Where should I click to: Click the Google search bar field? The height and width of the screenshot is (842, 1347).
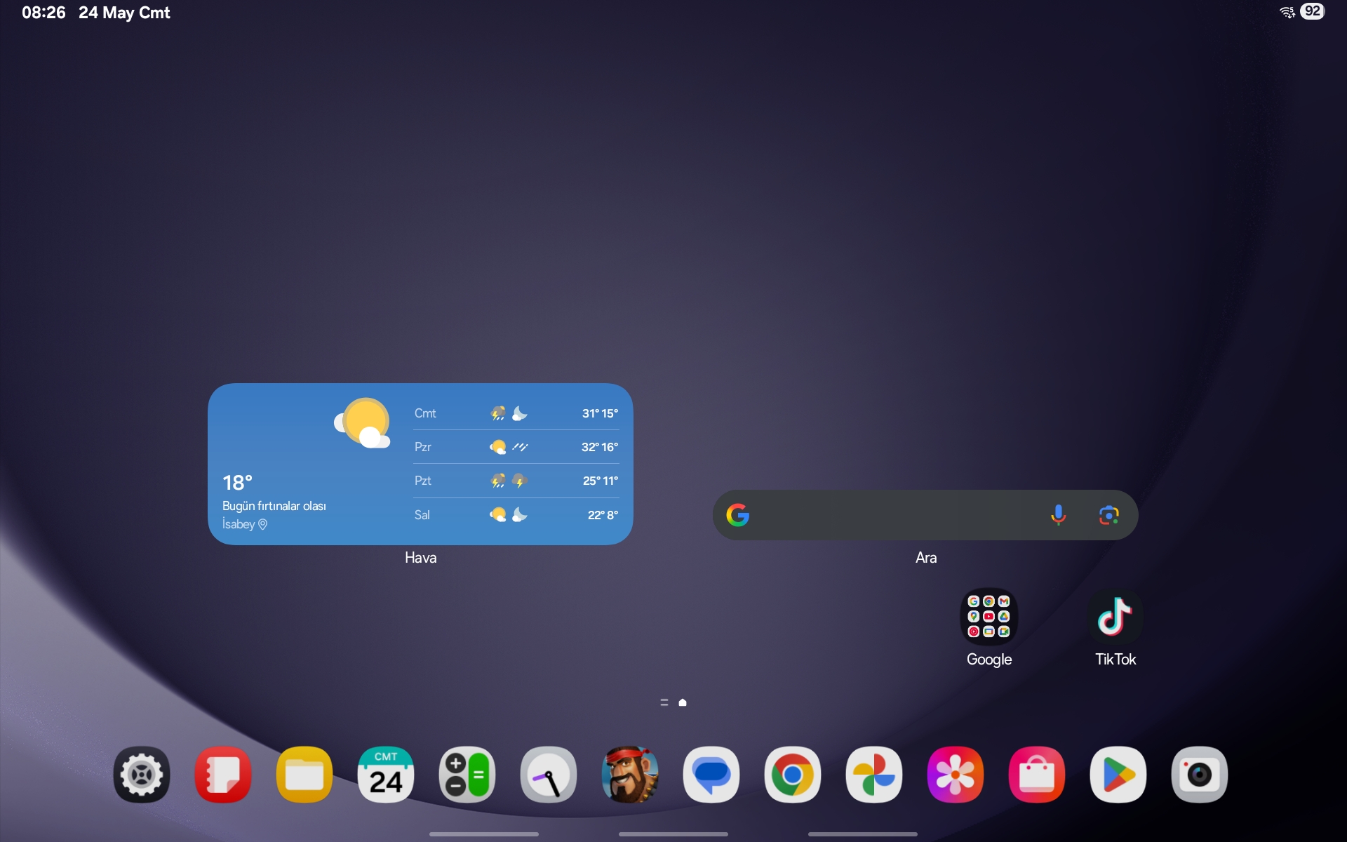[x=925, y=515]
